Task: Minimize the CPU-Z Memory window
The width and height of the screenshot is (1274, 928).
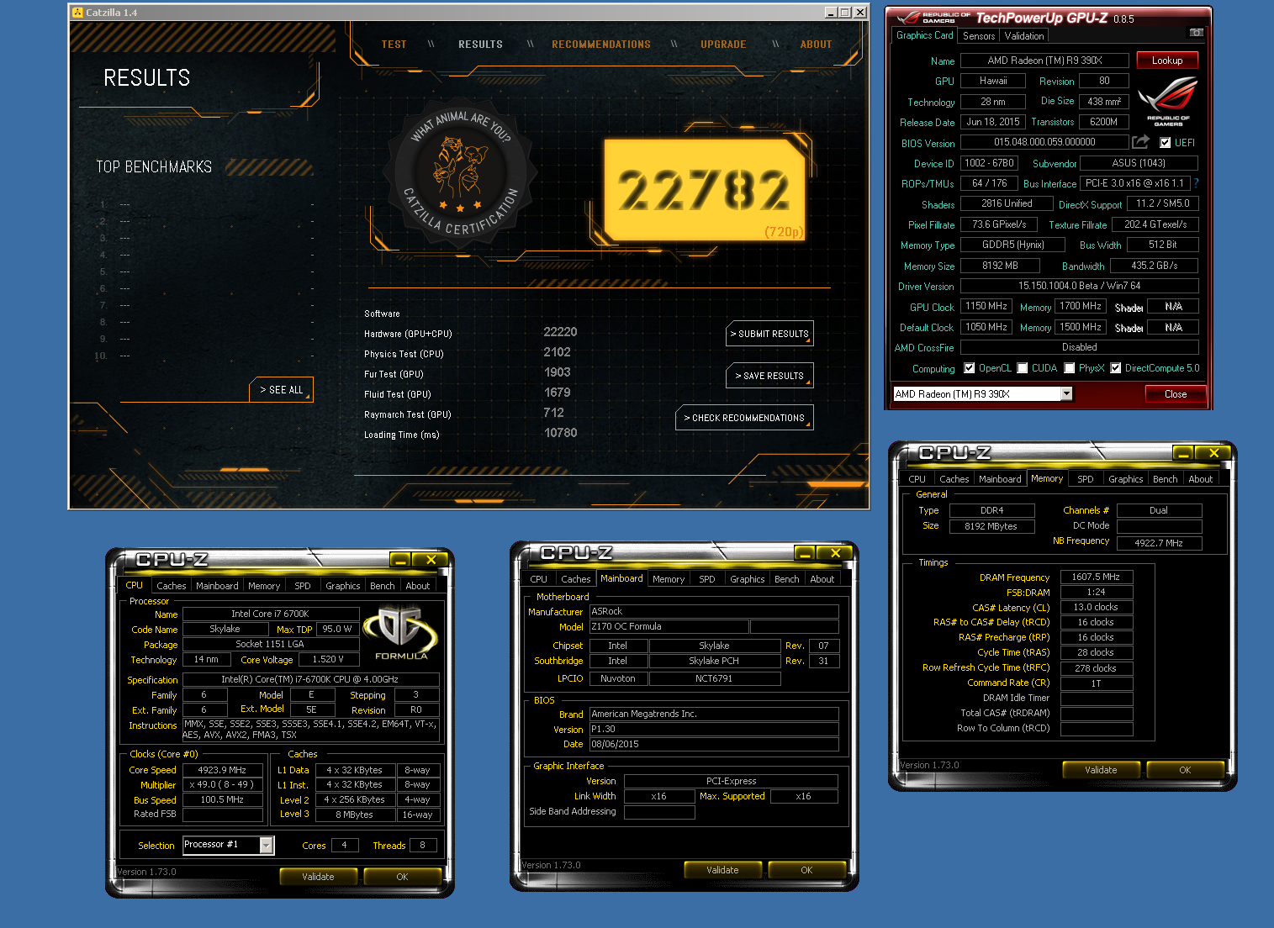Action: click(x=1184, y=453)
